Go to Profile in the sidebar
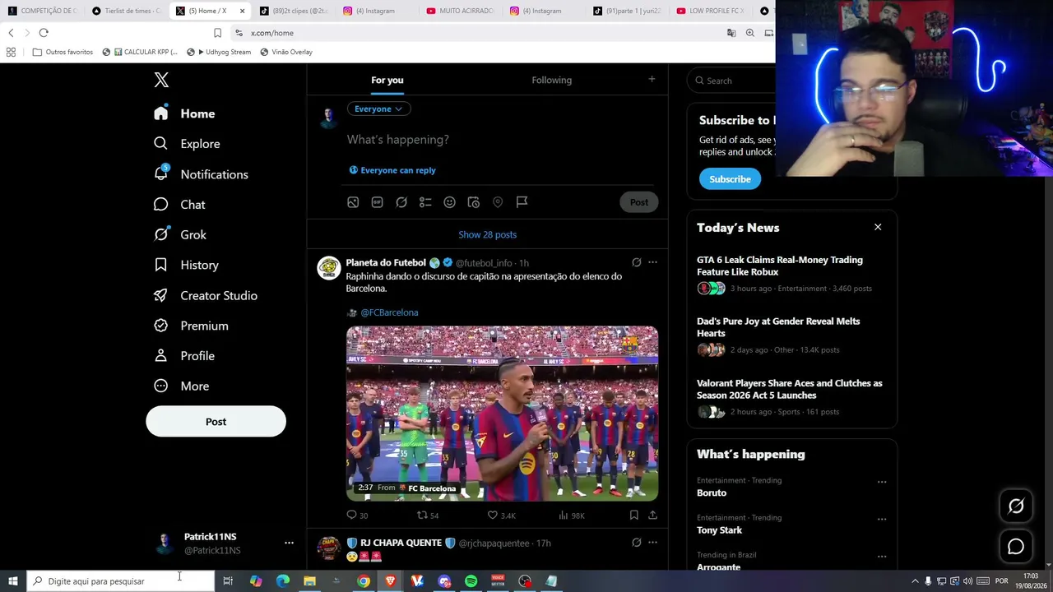The height and width of the screenshot is (592, 1053). [x=184, y=356]
